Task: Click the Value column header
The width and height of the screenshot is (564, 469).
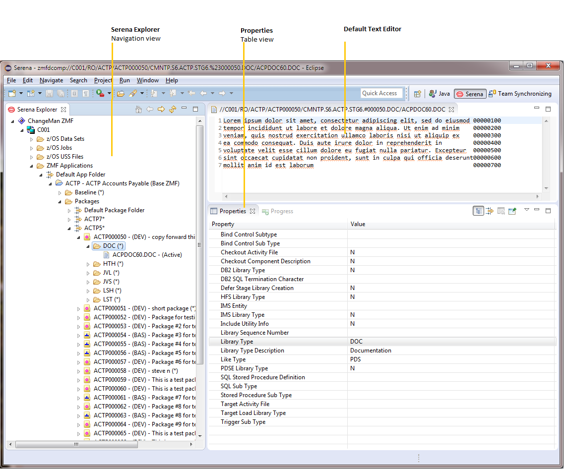Action: tap(451, 224)
